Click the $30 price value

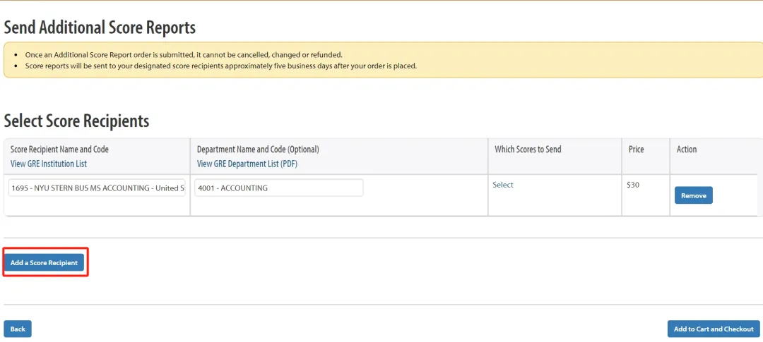click(633, 185)
